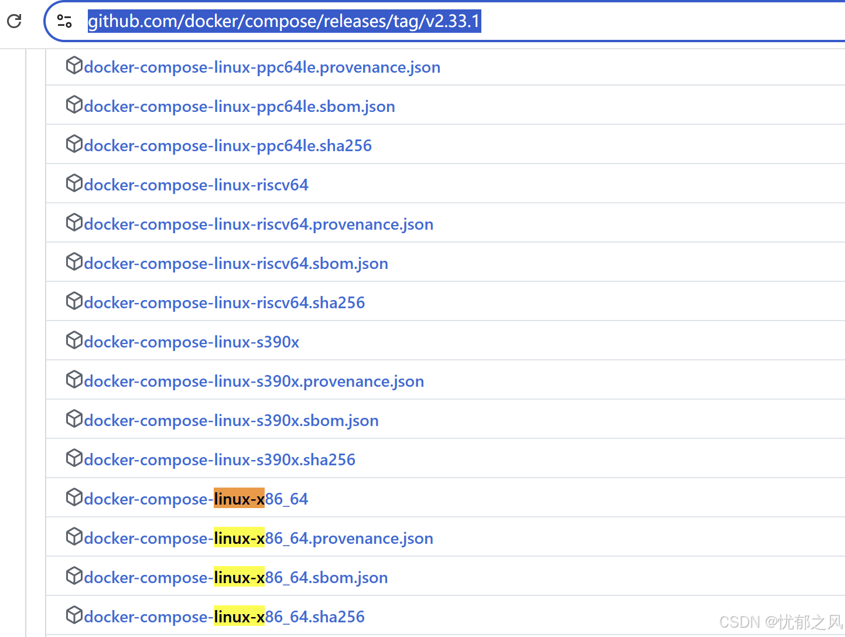Click package icon beside ppc64le.sha256

point(74,144)
